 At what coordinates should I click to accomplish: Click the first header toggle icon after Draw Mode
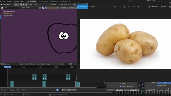point(15,5)
